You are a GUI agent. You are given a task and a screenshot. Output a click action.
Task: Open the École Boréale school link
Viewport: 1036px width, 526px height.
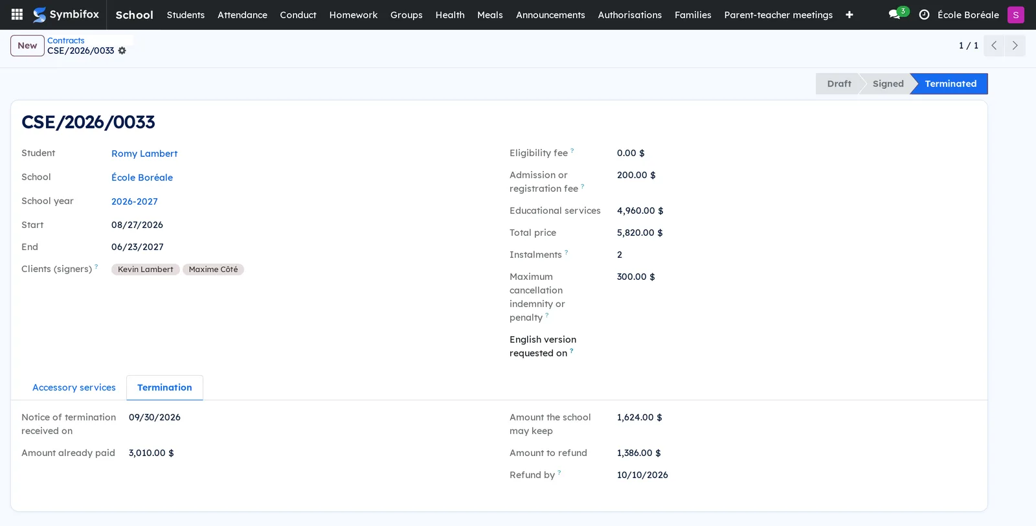(x=142, y=177)
